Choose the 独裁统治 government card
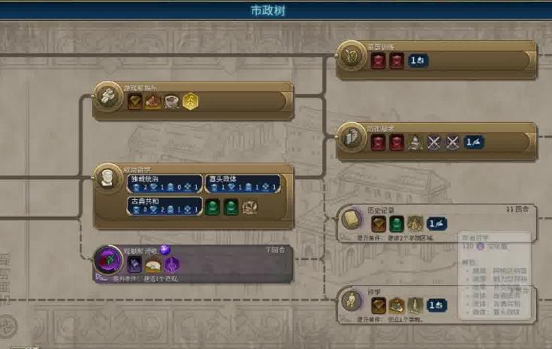This screenshot has height=349, width=552. pos(164,183)
